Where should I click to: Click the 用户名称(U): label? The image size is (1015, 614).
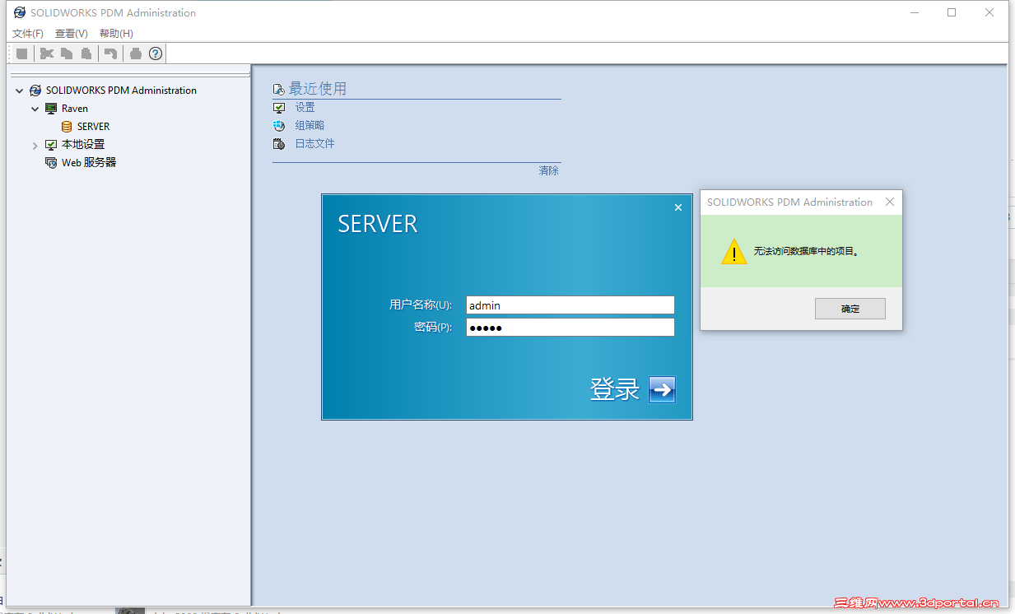pyautogui.click(x=421, y=305)
